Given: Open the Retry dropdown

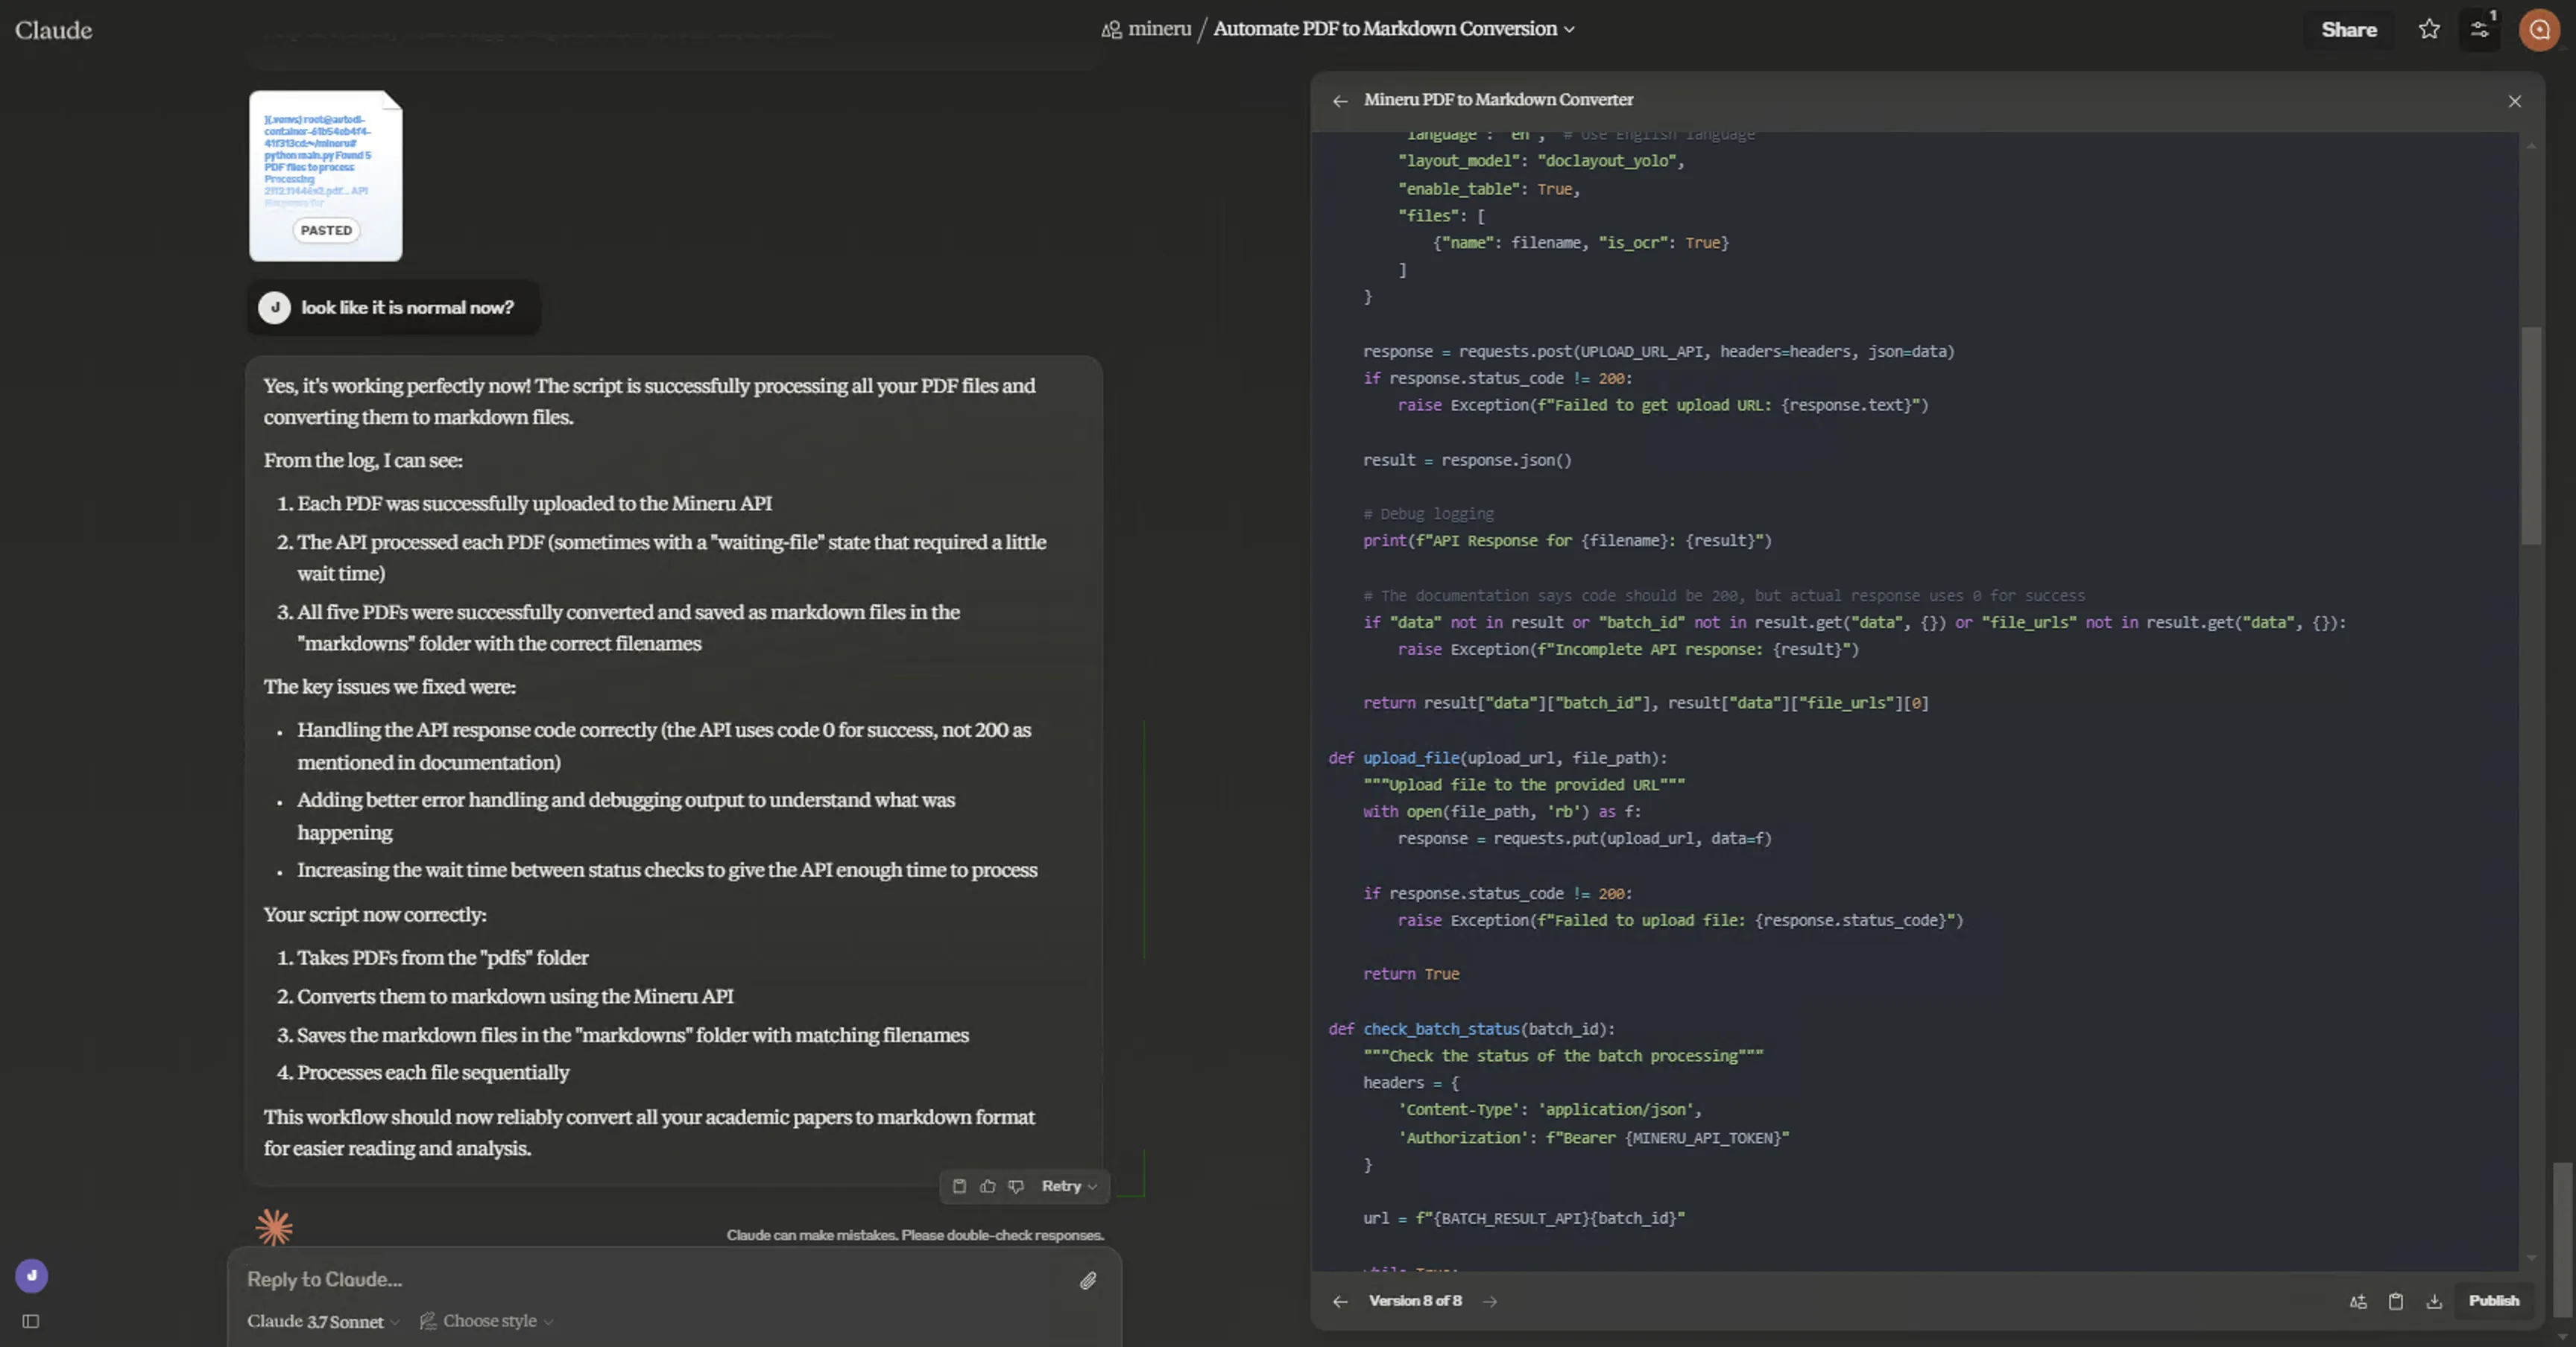Looking at the screenshot, I should click(x=1069, y=1186).
